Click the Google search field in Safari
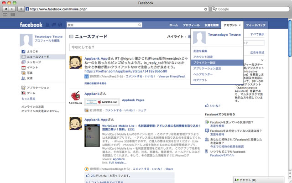This screenshot has width=292, height=183. [x=250, y=9]
